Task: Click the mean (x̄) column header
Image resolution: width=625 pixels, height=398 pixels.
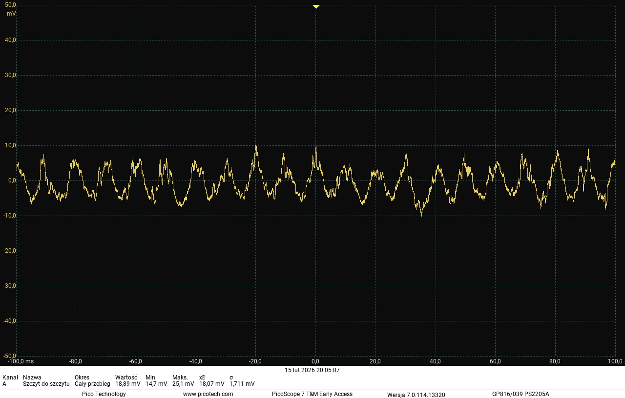Action: pyautogui.click(x=202, y=378)
